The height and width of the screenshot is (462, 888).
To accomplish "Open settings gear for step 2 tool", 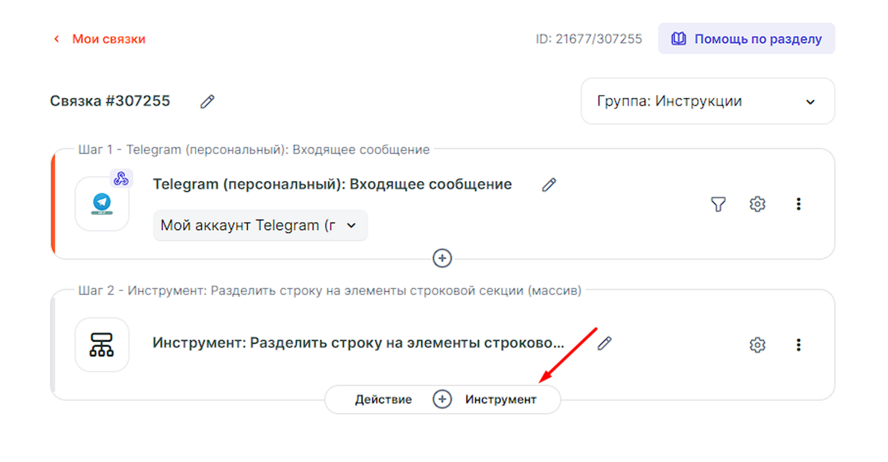I will coord(757,345).
